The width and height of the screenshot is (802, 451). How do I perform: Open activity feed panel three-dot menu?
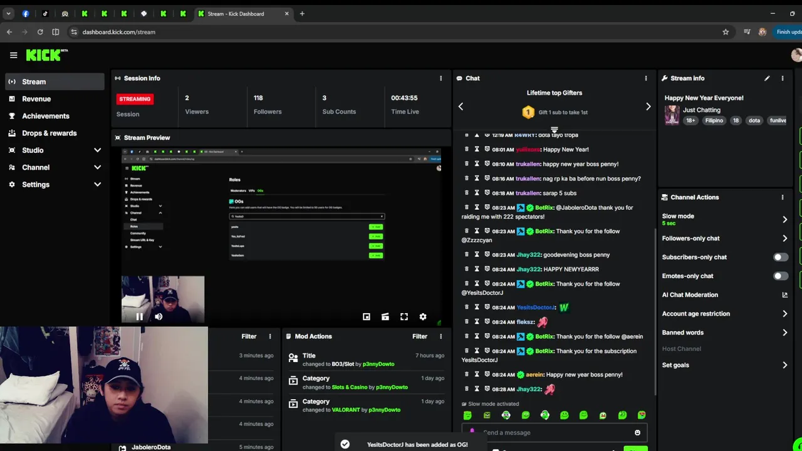[270, 336]
